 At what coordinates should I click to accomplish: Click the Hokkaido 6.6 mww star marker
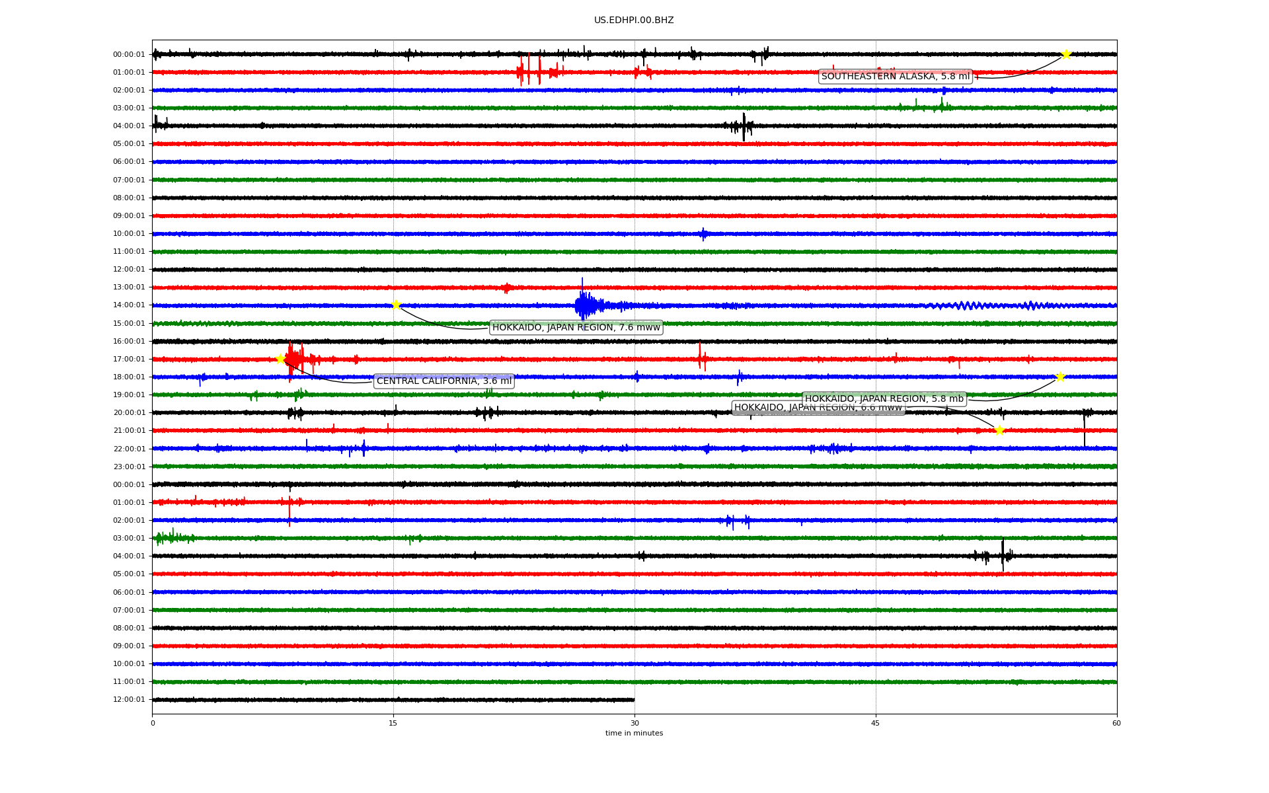tap(999, 430)
